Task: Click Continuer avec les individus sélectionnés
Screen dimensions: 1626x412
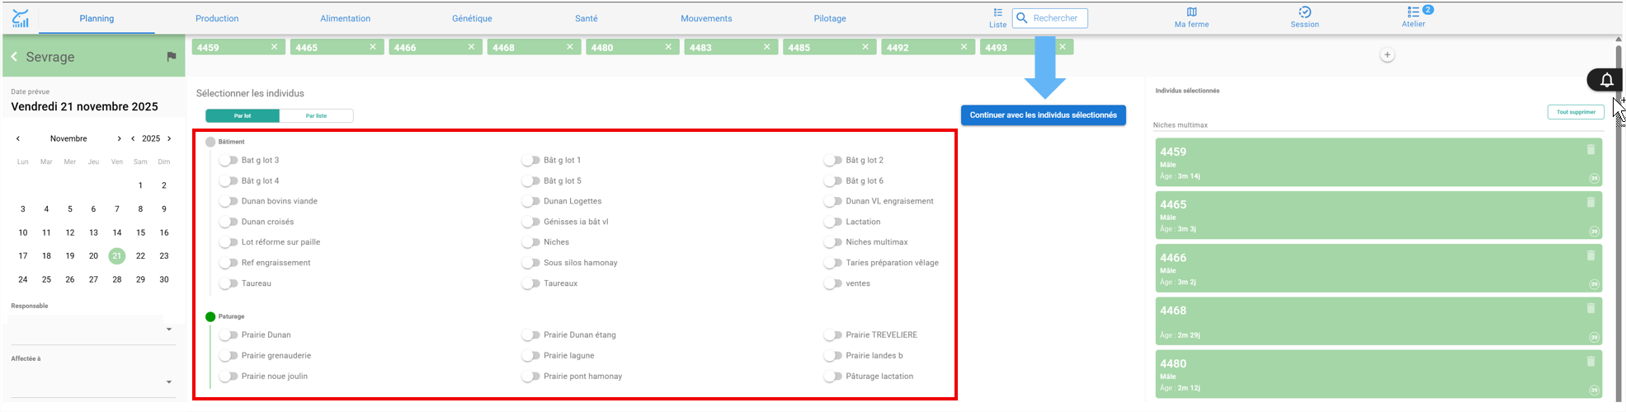Action: [x=1043, y=115]
